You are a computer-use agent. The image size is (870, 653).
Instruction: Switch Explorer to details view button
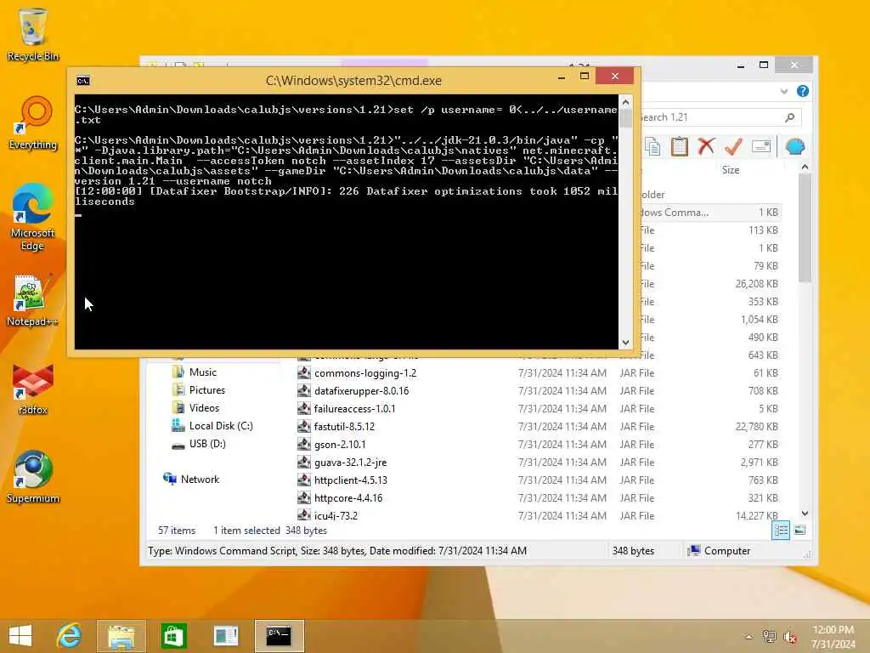click(781, 531)
